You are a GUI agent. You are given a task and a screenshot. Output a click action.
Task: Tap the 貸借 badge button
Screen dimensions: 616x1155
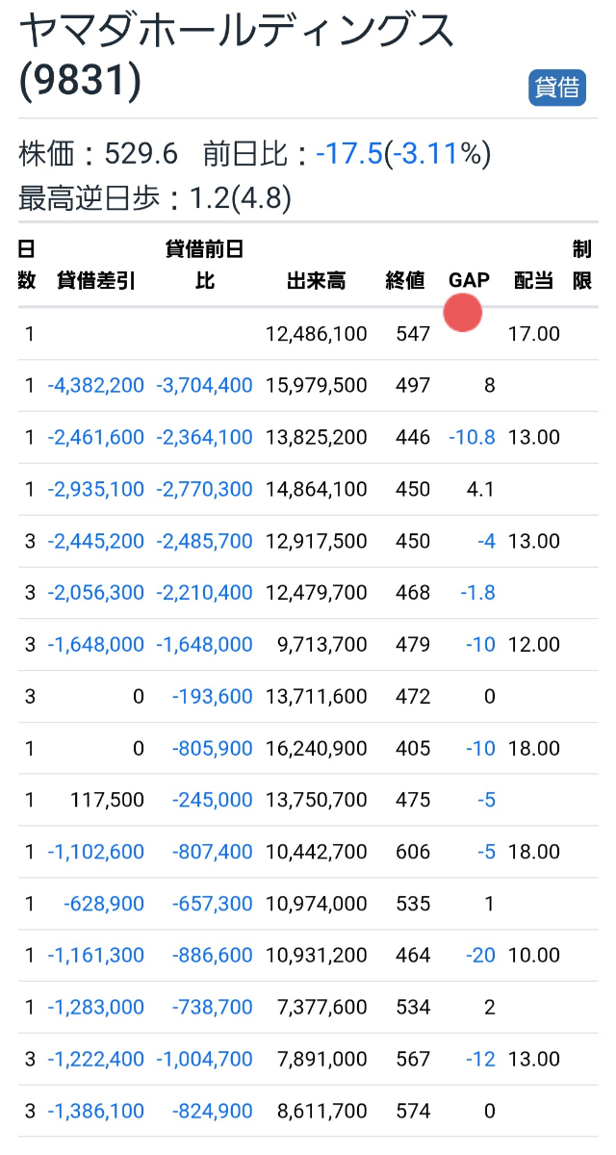point(556,88)
